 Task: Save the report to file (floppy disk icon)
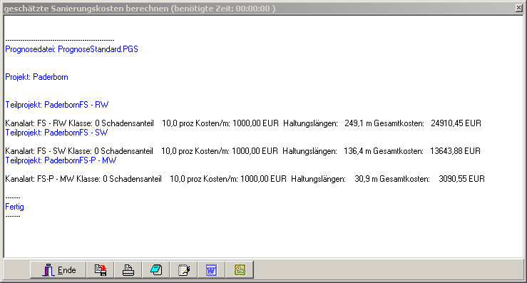(x=100, y=270)
